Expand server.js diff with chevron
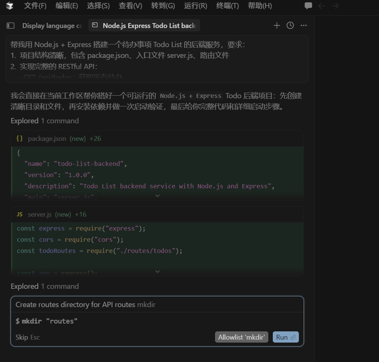 [157, 272]
